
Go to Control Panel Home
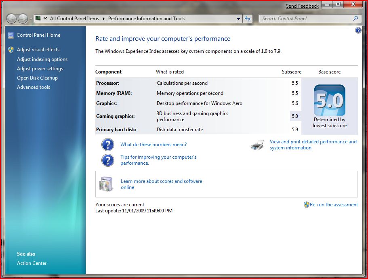tap(38, 35)
